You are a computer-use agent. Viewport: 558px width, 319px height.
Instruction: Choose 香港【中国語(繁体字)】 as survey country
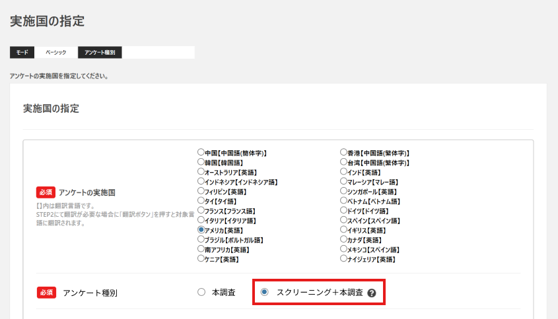[343, 152]
